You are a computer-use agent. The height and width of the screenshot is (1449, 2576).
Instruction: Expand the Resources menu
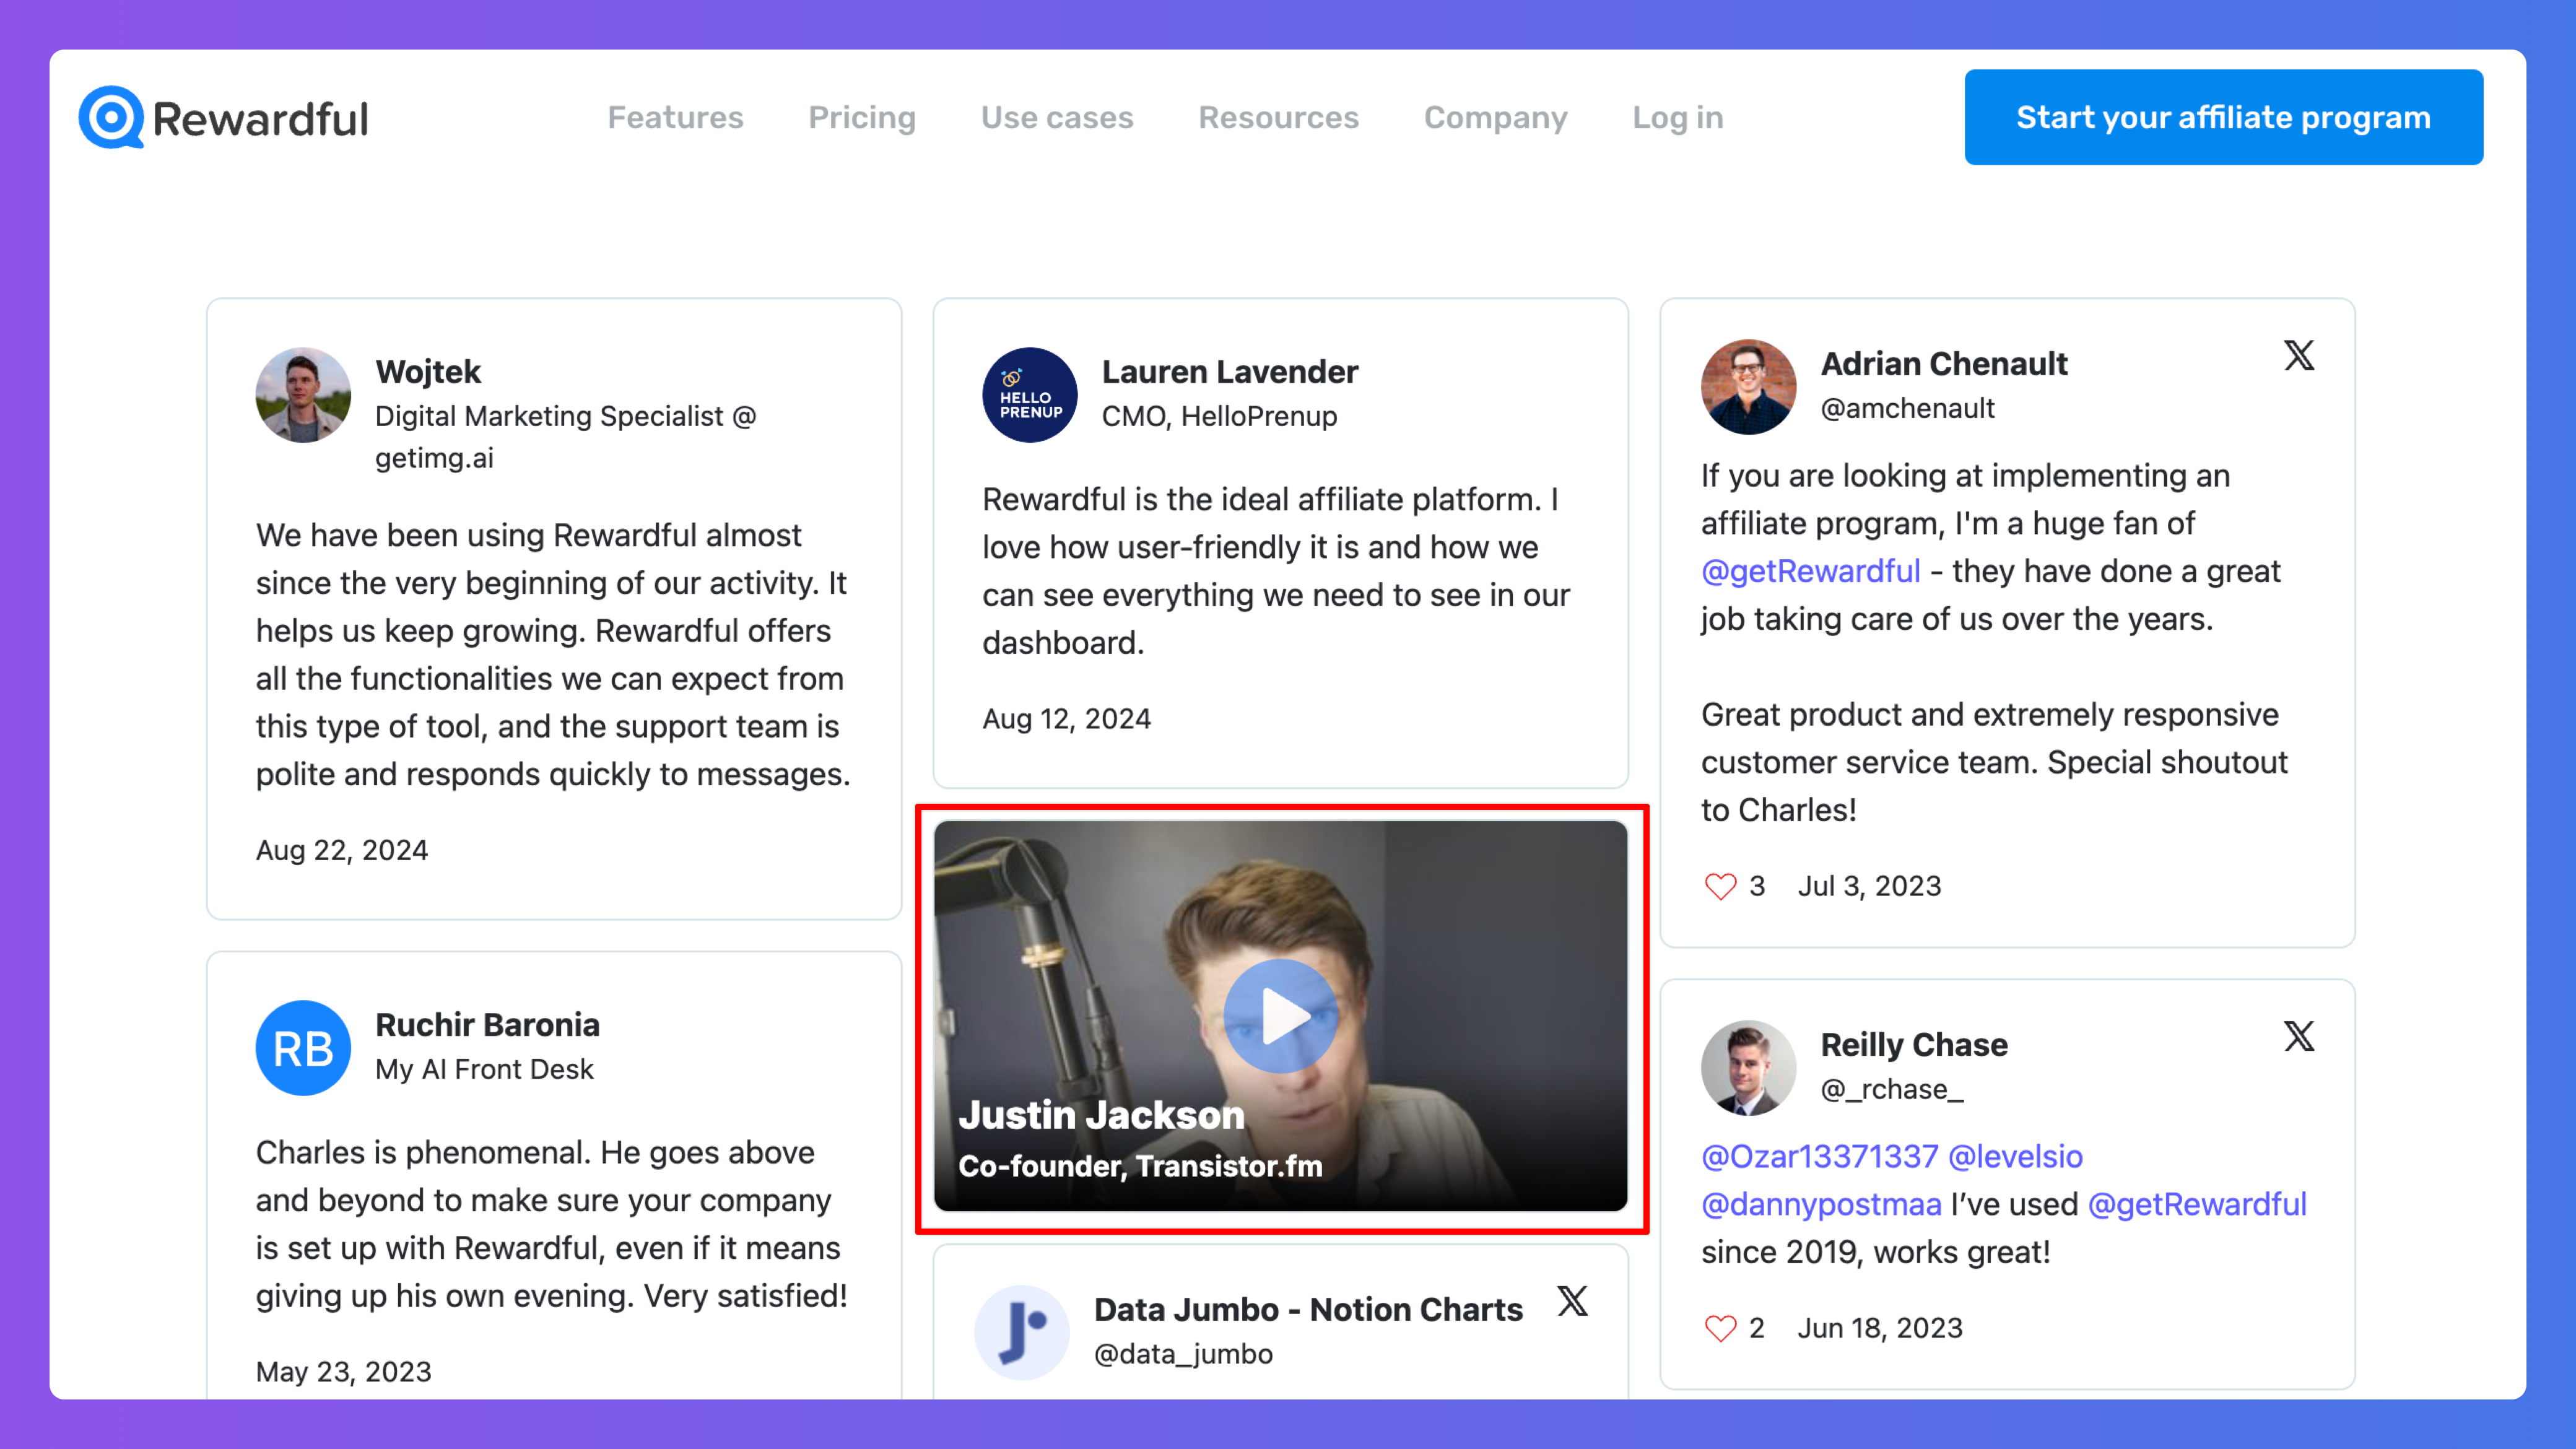pos(1278,118)
